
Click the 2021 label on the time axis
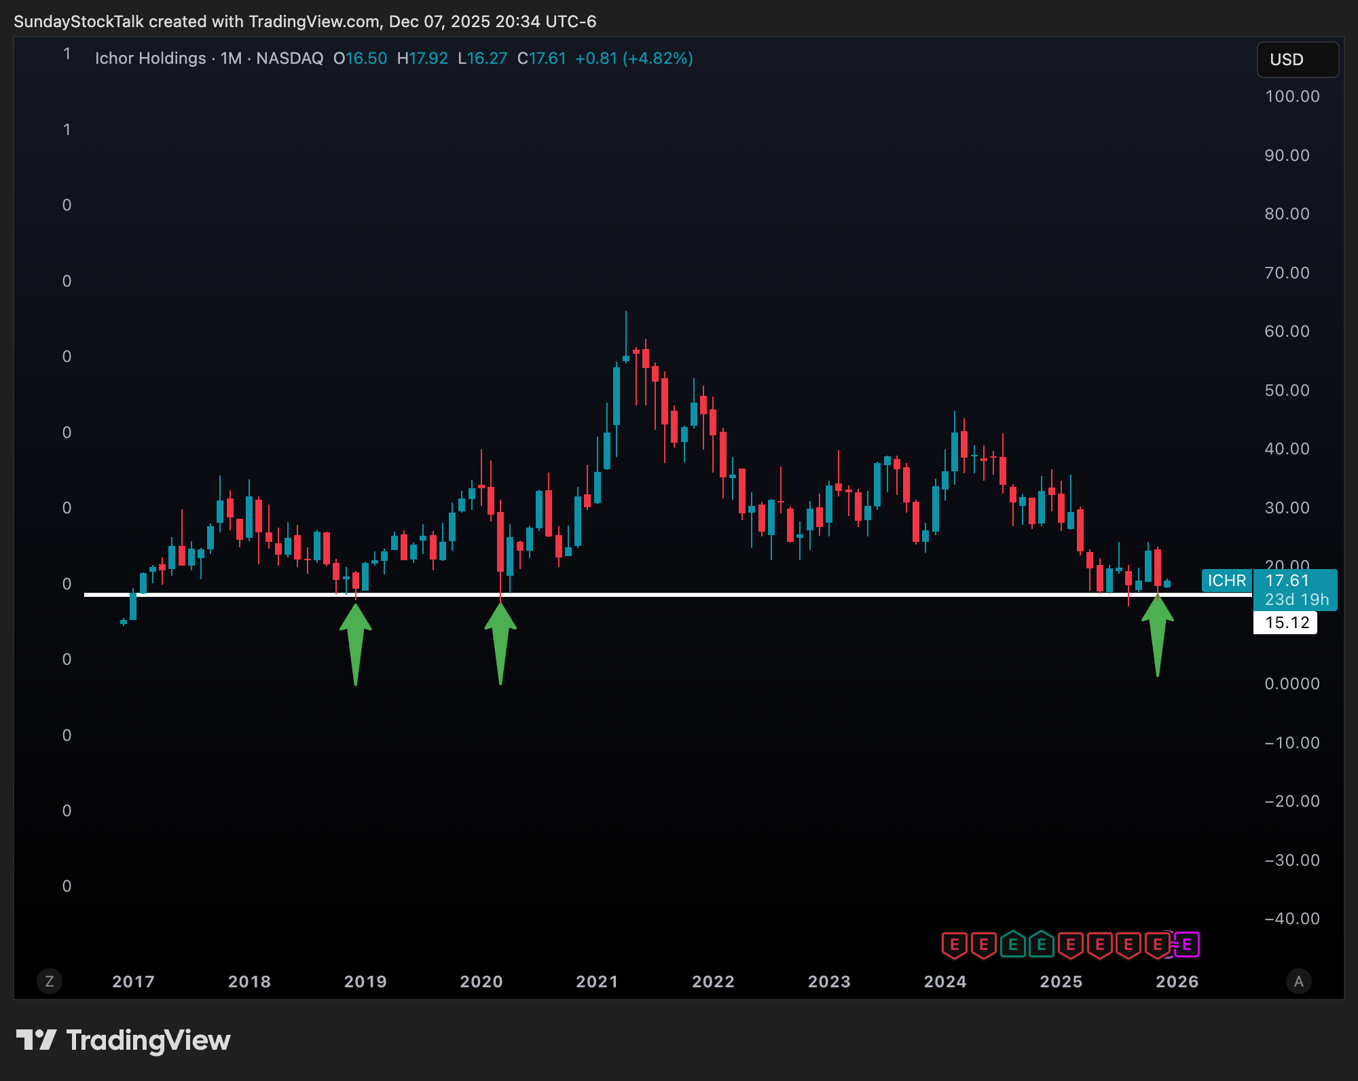point(597,982)
